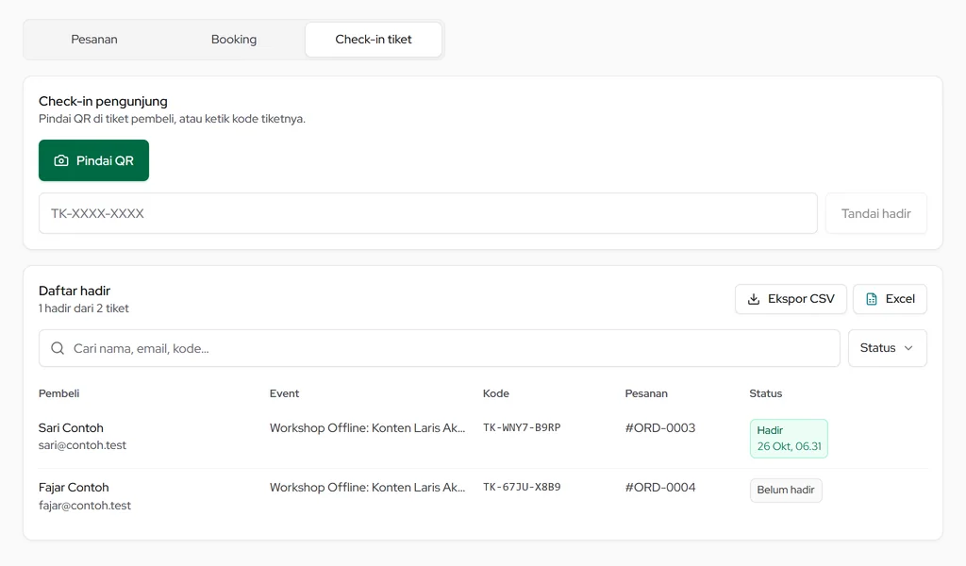Click the Hadir status badge for Sari
The height and width of the screenshot is (566, 966).
[789, 438]
